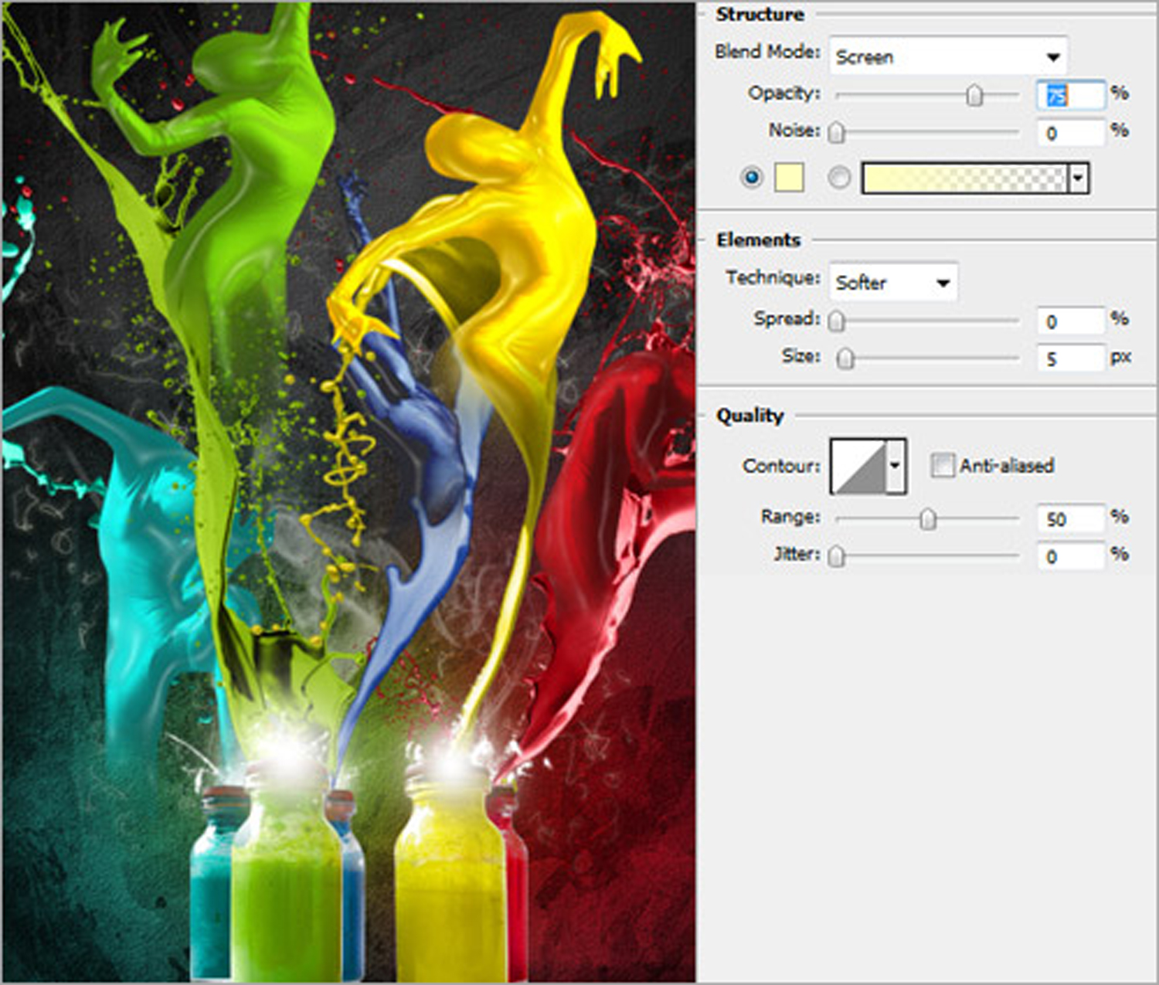Click the Opacity percentage input field
Screen dimensions: 1159x985
pyautogui.click(x=1070, y=95)
